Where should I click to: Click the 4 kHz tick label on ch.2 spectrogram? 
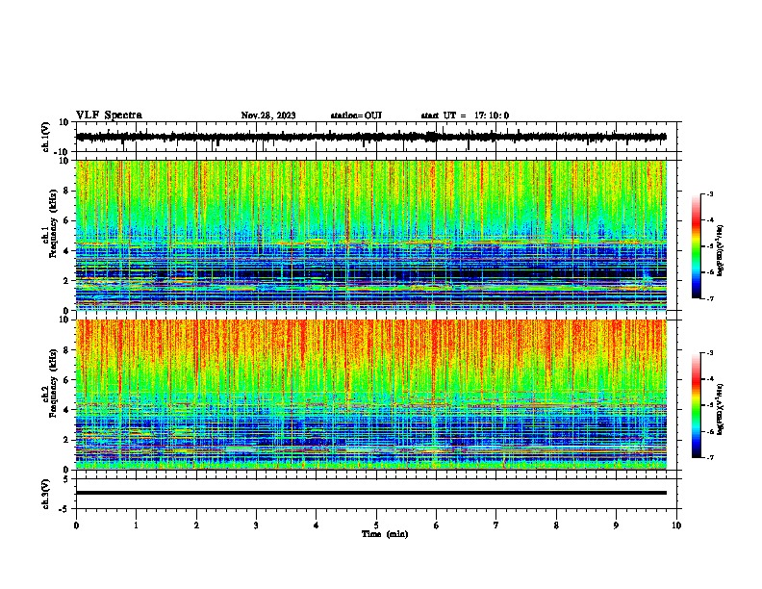click(66, 410)
